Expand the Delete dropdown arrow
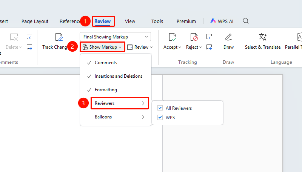The height and width of the screenshot is (172, 302). coord(20,47)
